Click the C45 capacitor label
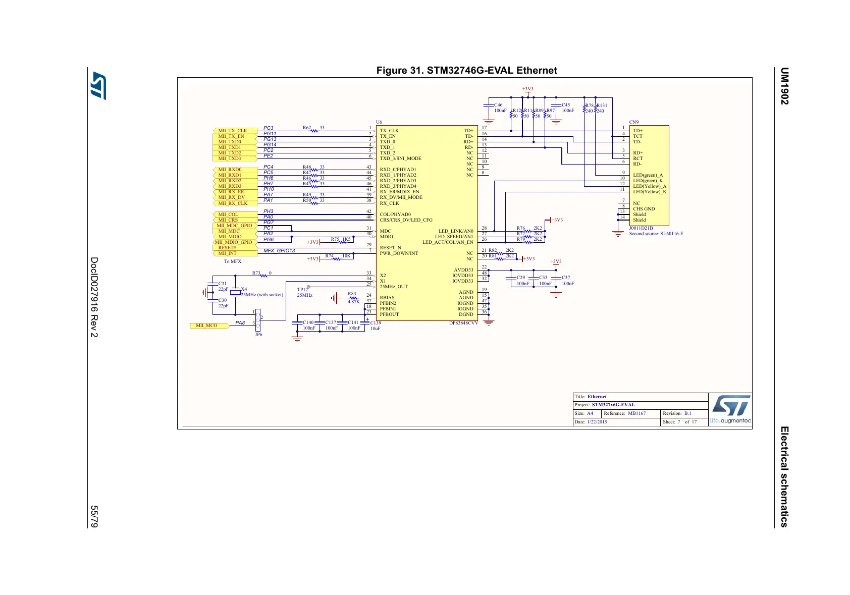Viewport: 850px width, 595px height. (566, 105)
